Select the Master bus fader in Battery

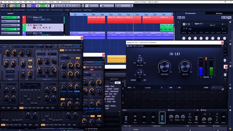point(162,117)
